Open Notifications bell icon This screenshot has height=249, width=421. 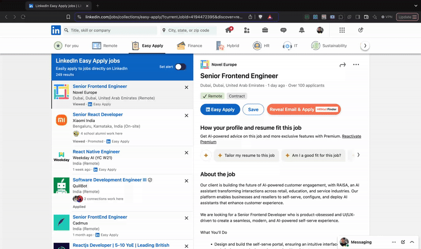302,30
